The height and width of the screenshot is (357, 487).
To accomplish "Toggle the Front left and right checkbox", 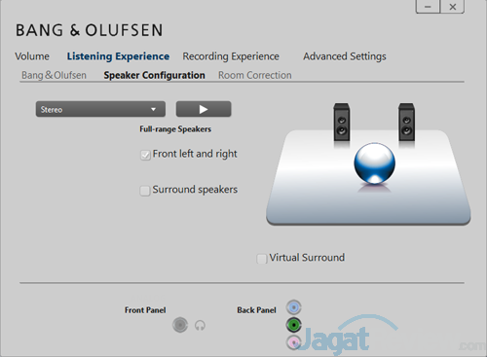I will [145, 155].
